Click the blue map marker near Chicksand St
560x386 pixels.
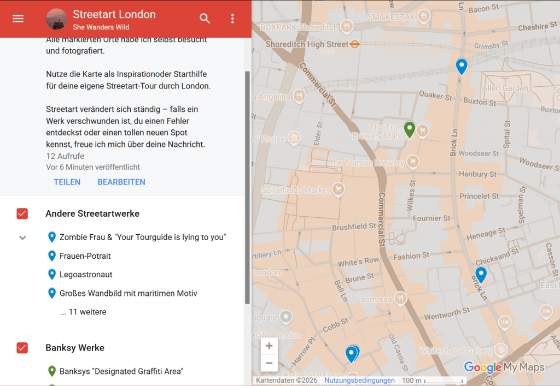(x=481, y=275)
